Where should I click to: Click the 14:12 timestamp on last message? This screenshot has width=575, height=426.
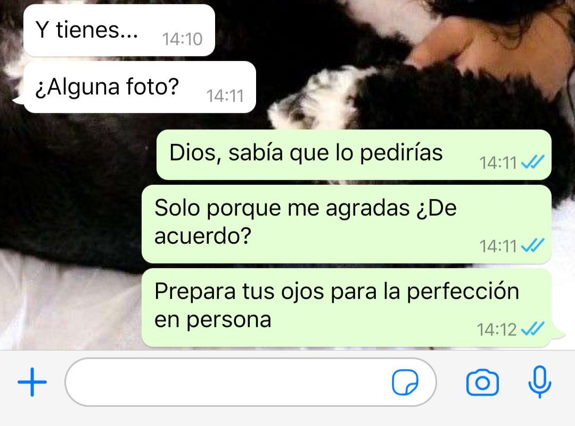click(x=497, y=330)
